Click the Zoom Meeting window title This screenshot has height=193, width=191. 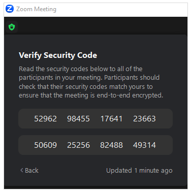(x=36, y=9)
